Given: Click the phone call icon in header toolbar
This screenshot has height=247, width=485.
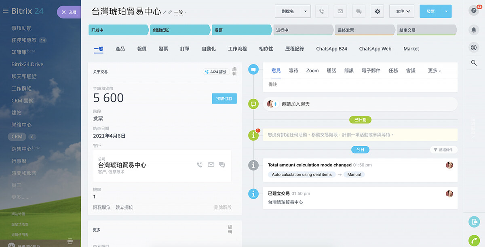Looking at the screenshot, I should click(322, 11).
